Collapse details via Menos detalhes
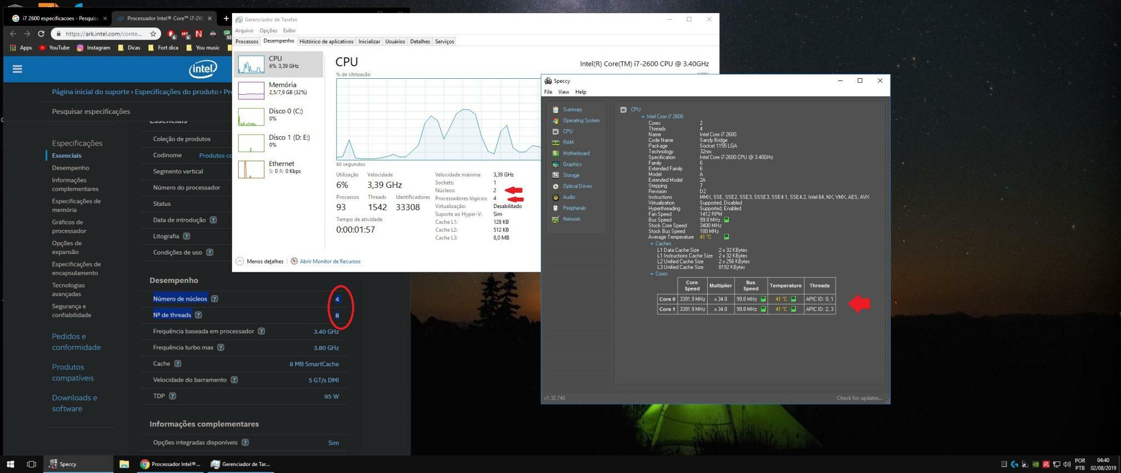 pos(259,261)
